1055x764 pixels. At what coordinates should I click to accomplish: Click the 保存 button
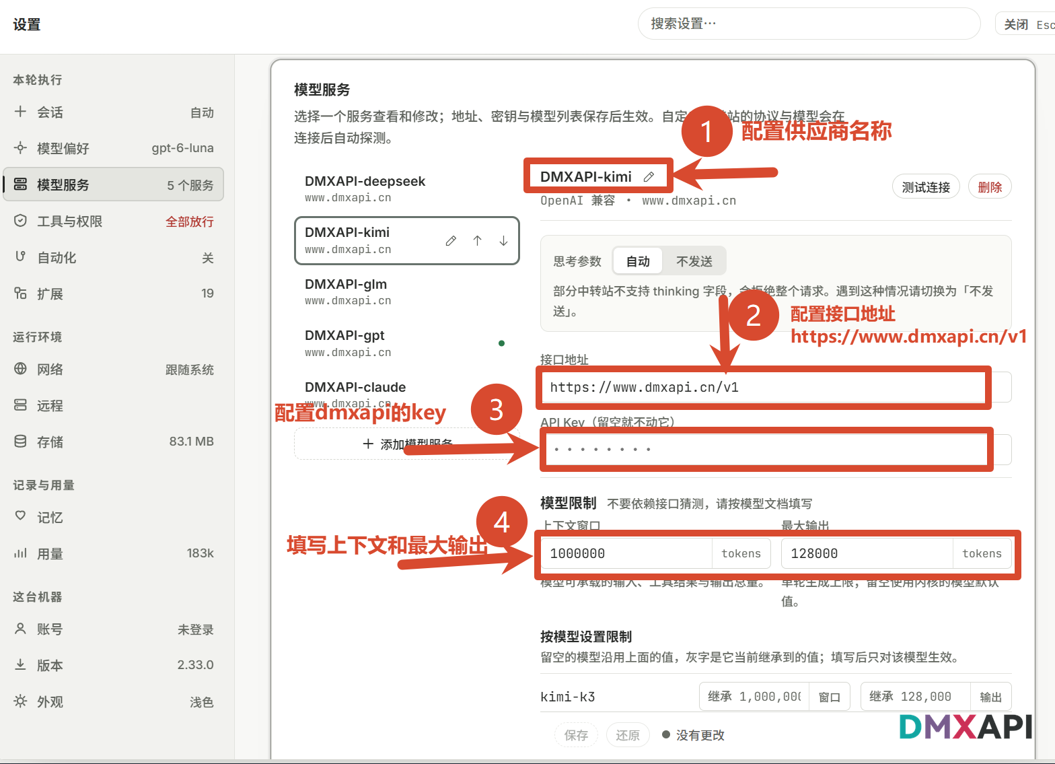576,735
